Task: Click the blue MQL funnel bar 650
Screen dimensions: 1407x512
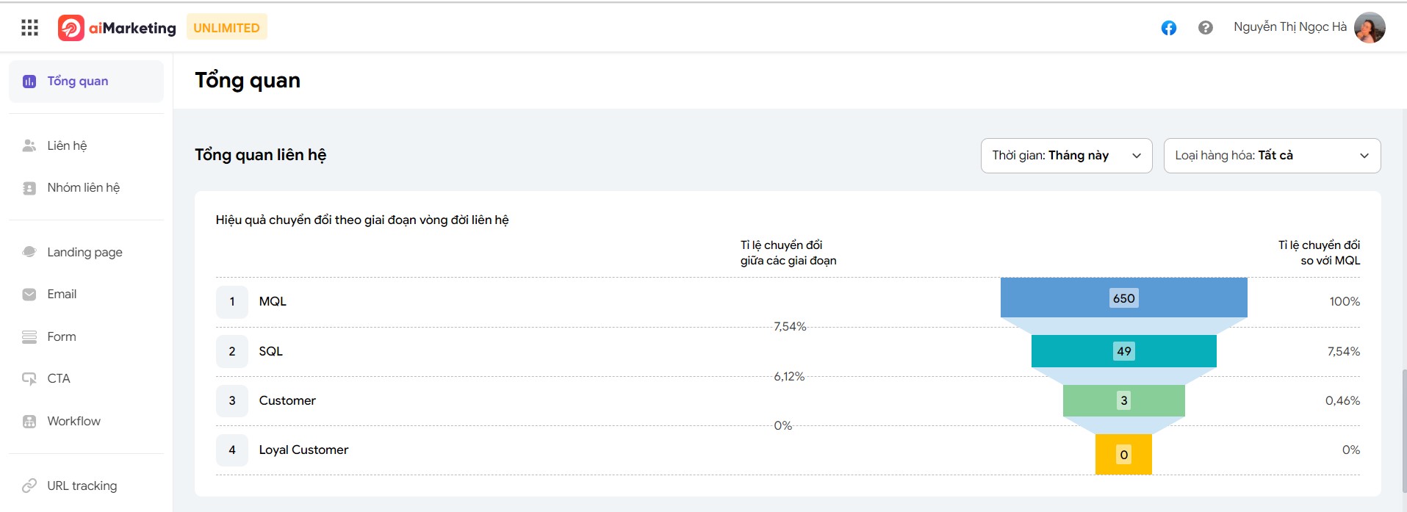Action: click(1123, 298)
